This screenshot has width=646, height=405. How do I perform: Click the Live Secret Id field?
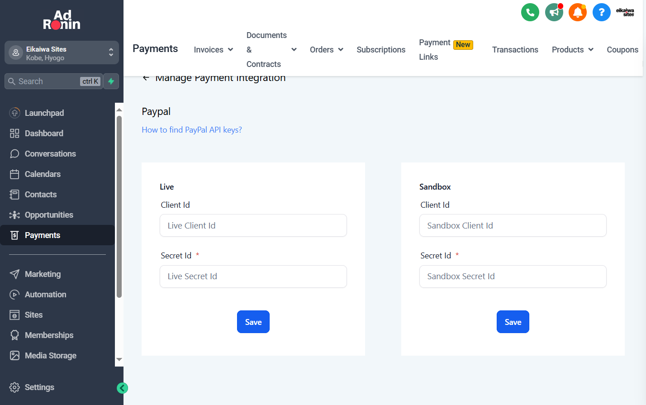click(x=253, y=276)
